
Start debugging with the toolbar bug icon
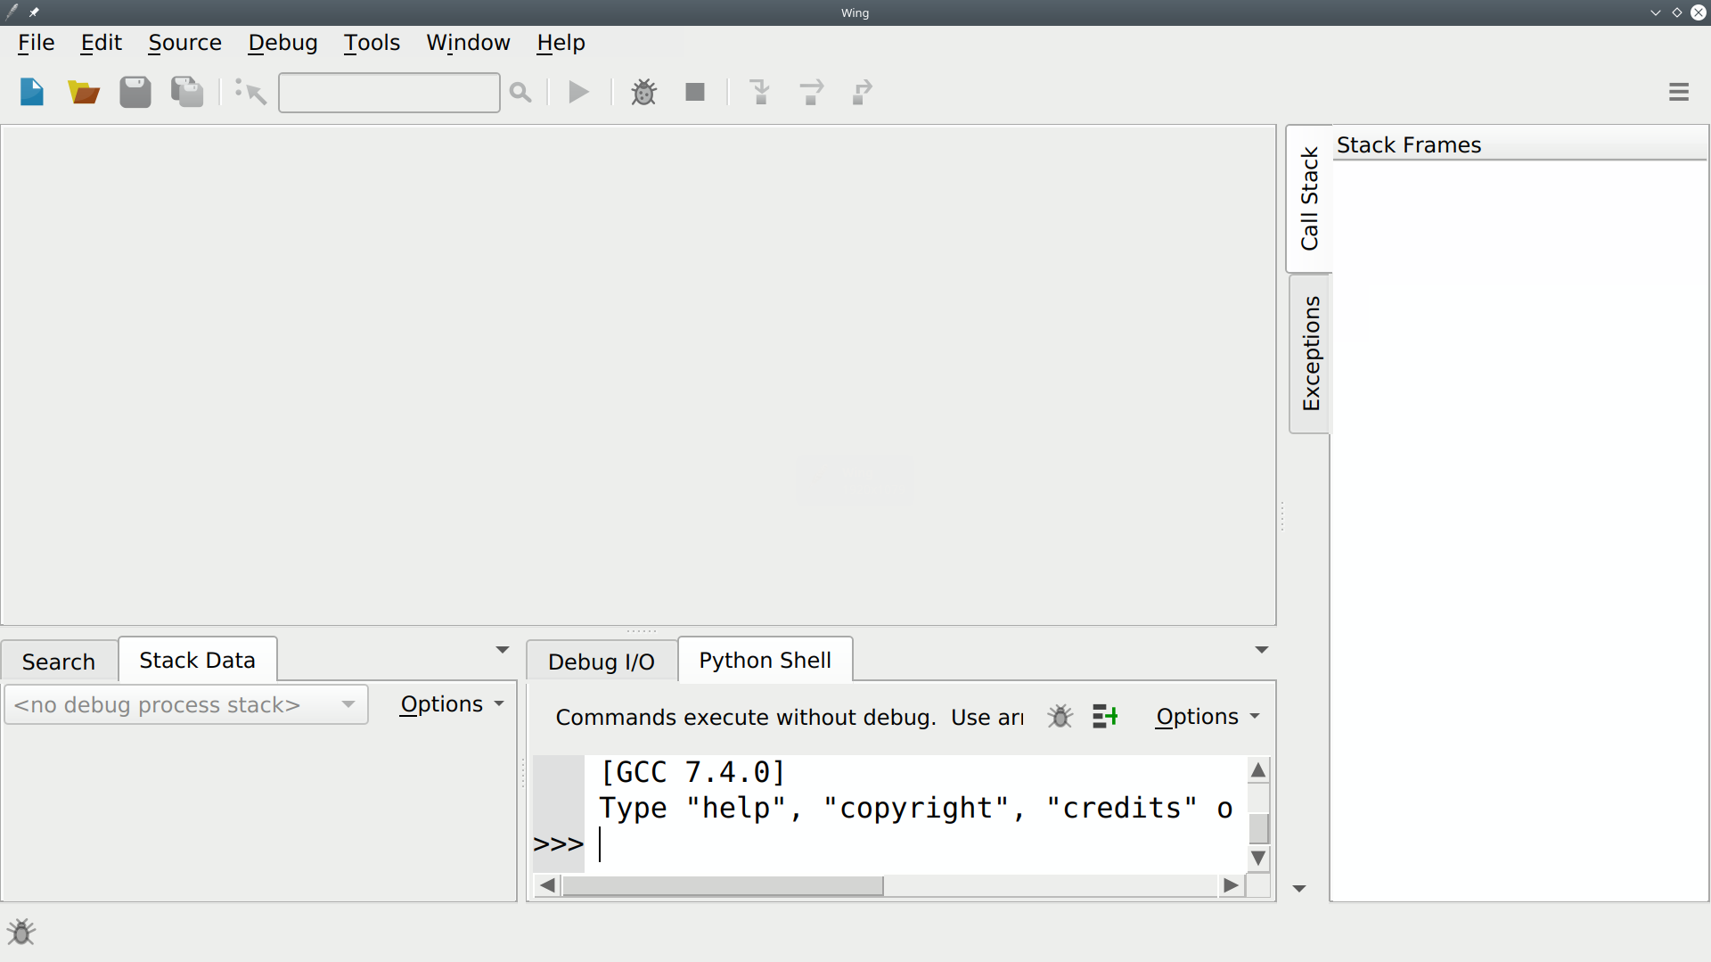(x=643, y=92)
